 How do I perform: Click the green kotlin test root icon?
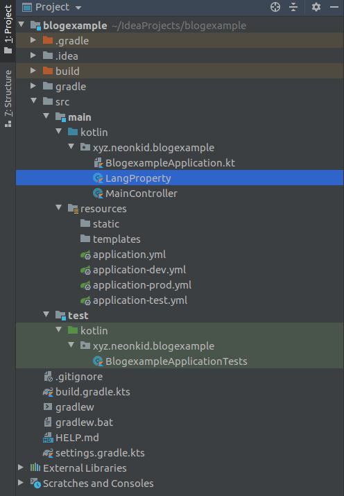point(73,330)
